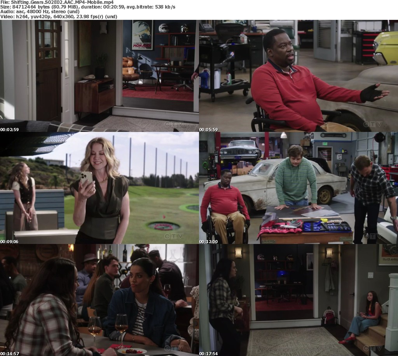This screenshot has height=356, width=398.
Task: Select the file size and duration info line
Action: pos(87,7)
